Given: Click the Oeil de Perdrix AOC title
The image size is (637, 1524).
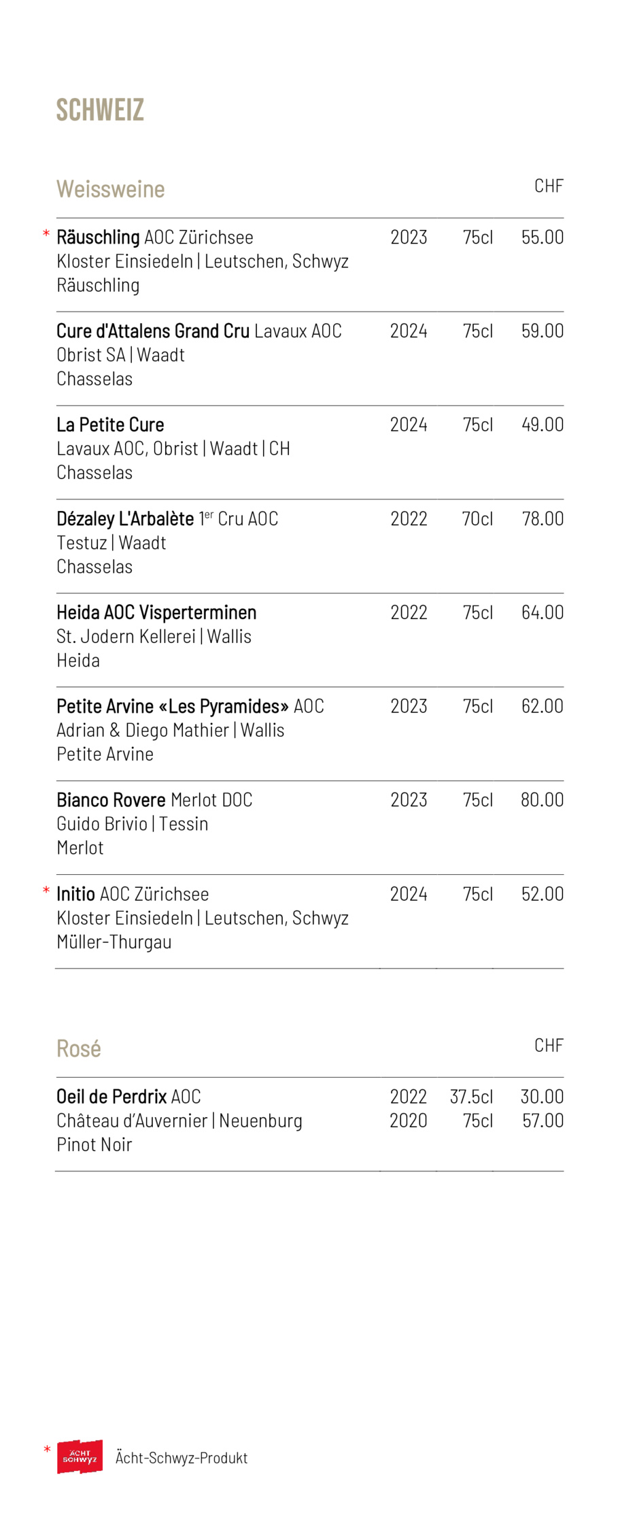Looking at the screenshot, I should [128, 1097].
